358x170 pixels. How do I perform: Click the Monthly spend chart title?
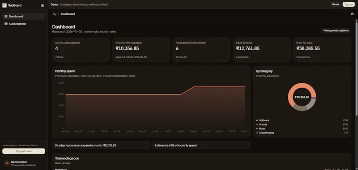(x=65, y=71)
